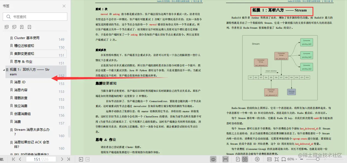The image size is (347, 163).
Task: Fit the page to the window
Action: click(277, 159)
